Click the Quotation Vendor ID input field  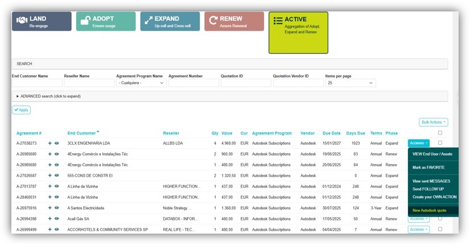click(x=298, y=83)
